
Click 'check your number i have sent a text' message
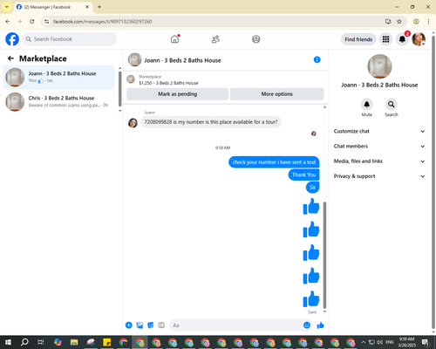[274, 162]
